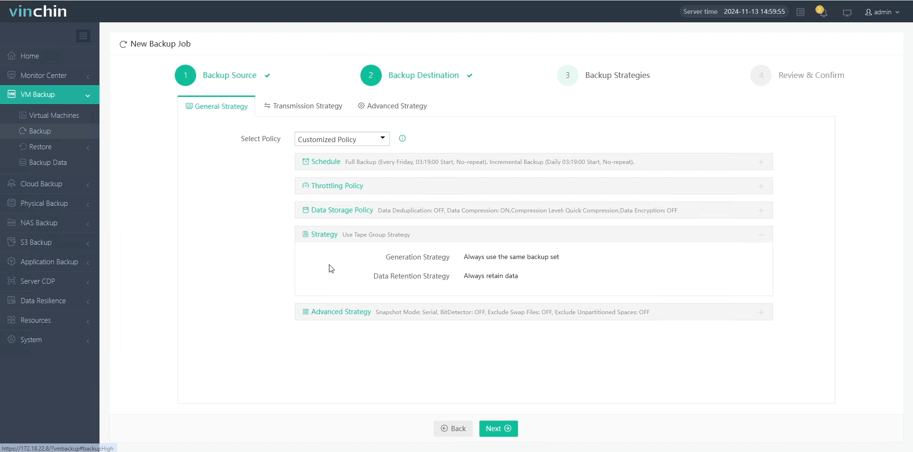Click the Throttling Policy gauge icon
913x452 pixels.
(x=306, y=186)
